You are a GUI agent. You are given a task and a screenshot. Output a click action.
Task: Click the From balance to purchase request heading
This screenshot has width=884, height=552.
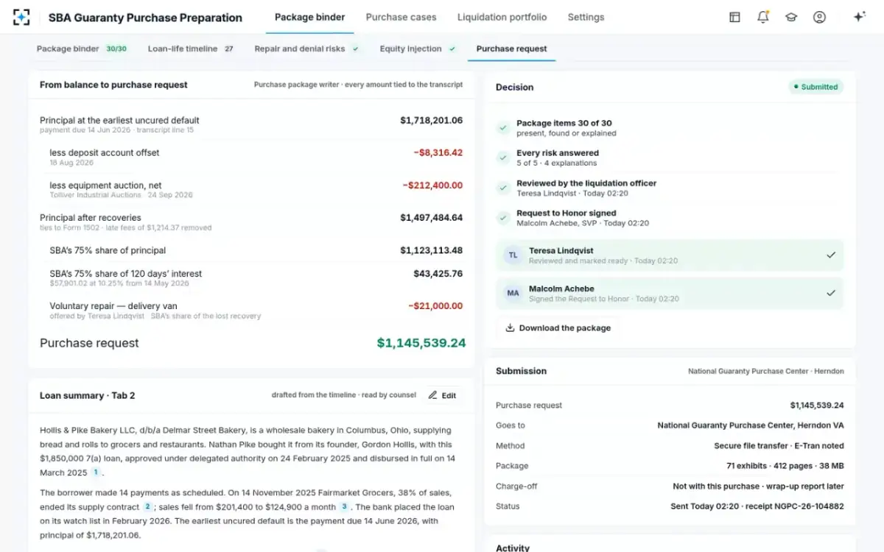pyautogui.click(x=113, y=85)
